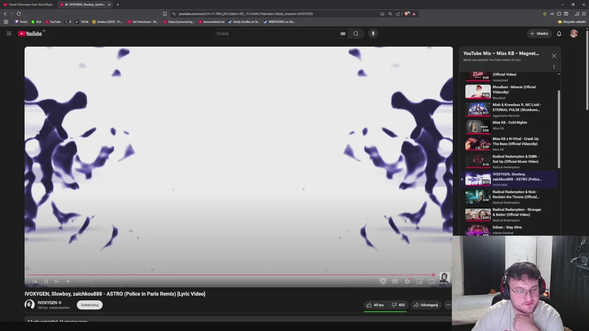Close the IVOXYGEN browser tab
589x331 pixels.
[109, 5]
